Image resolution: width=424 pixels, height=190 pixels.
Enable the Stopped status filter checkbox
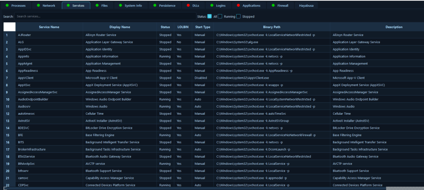pyautogui.click(x=238, y=17)
